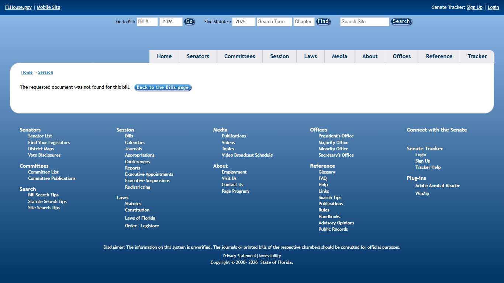Go to the Media tab
The image size is (504, 283).
[x=339, y=56]
